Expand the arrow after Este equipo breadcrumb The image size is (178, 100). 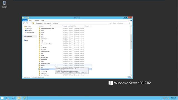[x=43, y=23]
